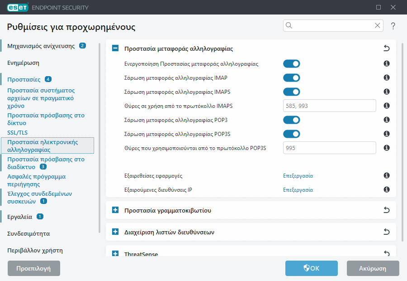
Task: Click info icon for Σάρωση IMAPS row
Action: [x=387, y=92]
